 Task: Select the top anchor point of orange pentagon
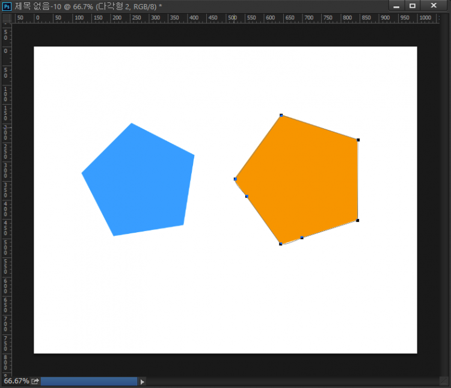click(281, 115)
